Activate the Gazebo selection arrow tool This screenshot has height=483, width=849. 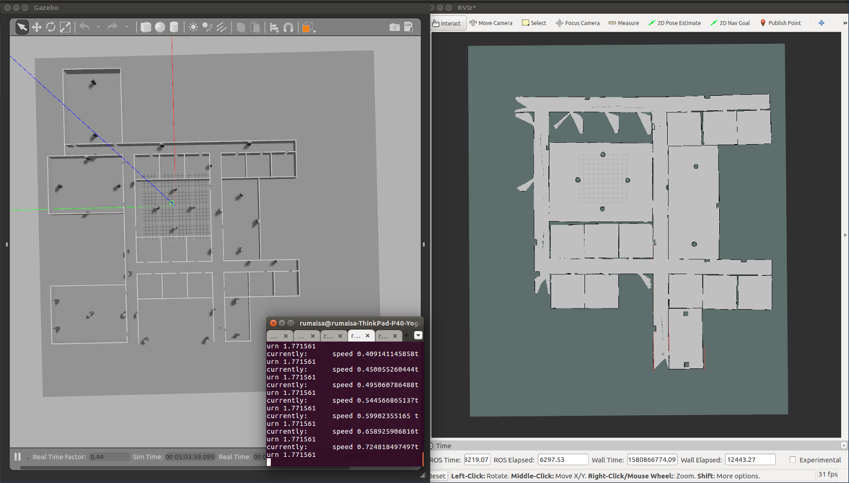point(22,27)
